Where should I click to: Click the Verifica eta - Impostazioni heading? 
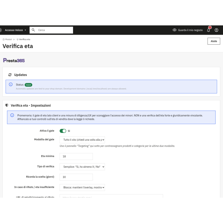31,105
